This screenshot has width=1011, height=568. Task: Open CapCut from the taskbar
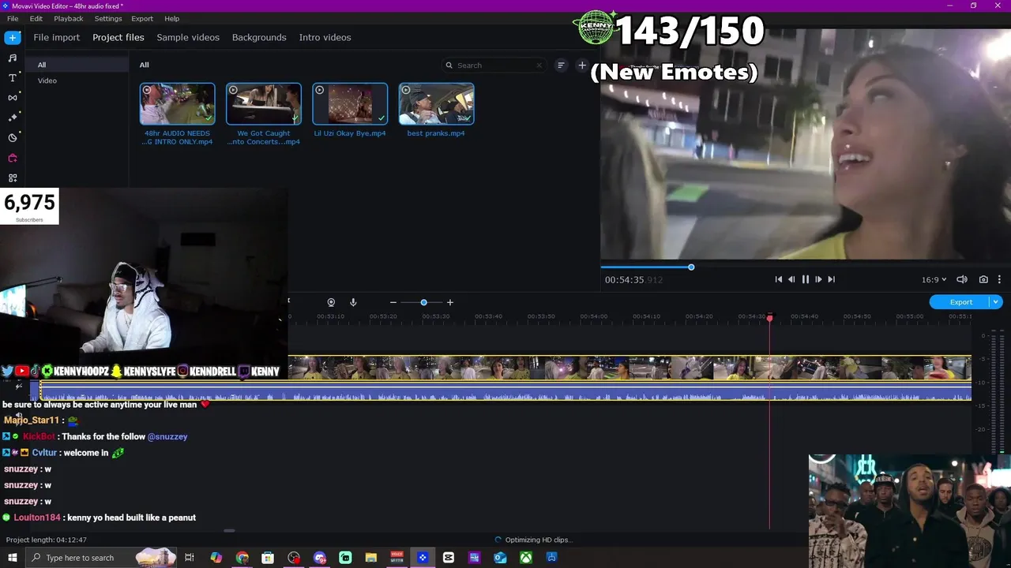pos(449,558)
